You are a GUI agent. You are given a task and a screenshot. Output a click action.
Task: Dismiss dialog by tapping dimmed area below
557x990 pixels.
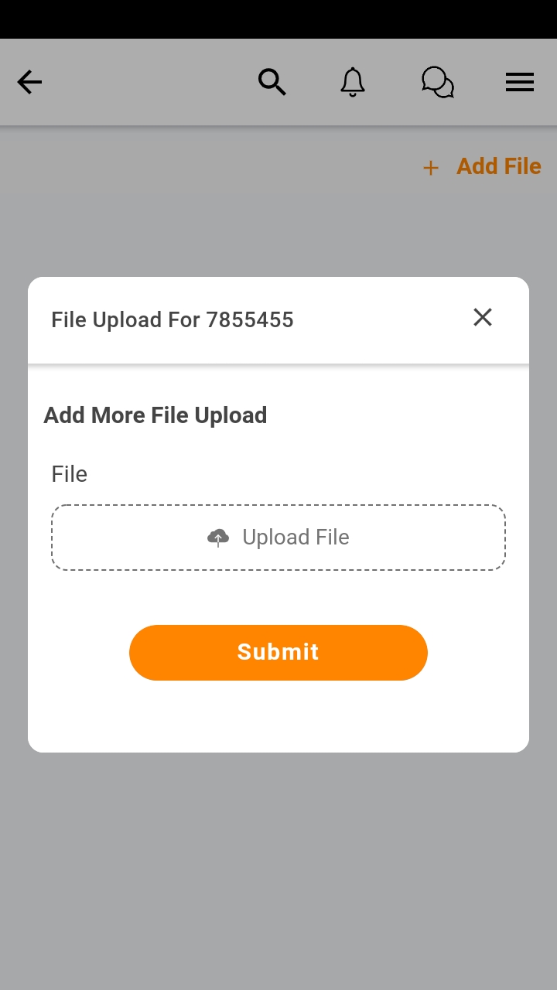pos(278,866)
